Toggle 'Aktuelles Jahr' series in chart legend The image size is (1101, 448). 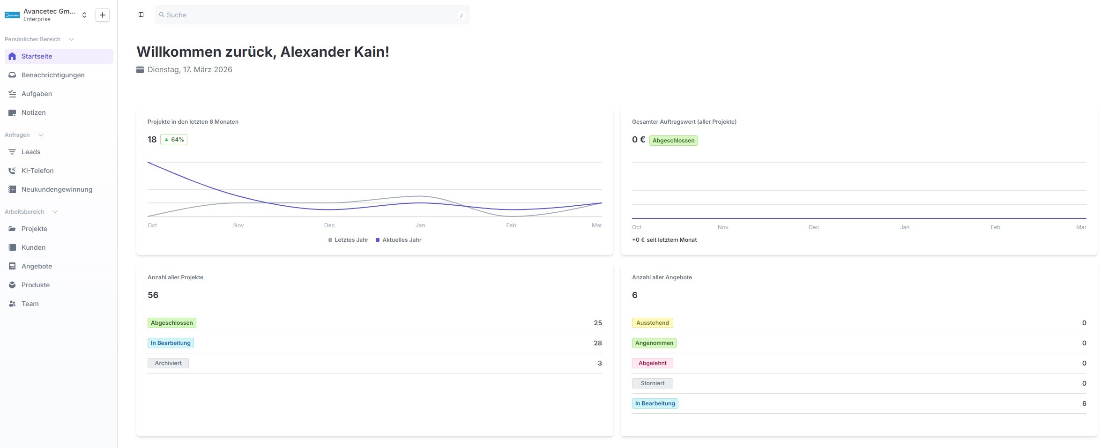coord(399,240)
